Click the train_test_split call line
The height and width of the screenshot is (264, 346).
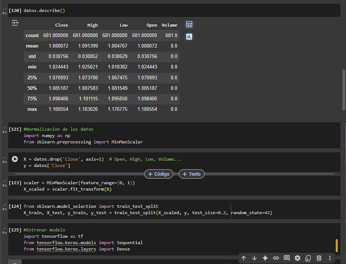tap(148, 213)
